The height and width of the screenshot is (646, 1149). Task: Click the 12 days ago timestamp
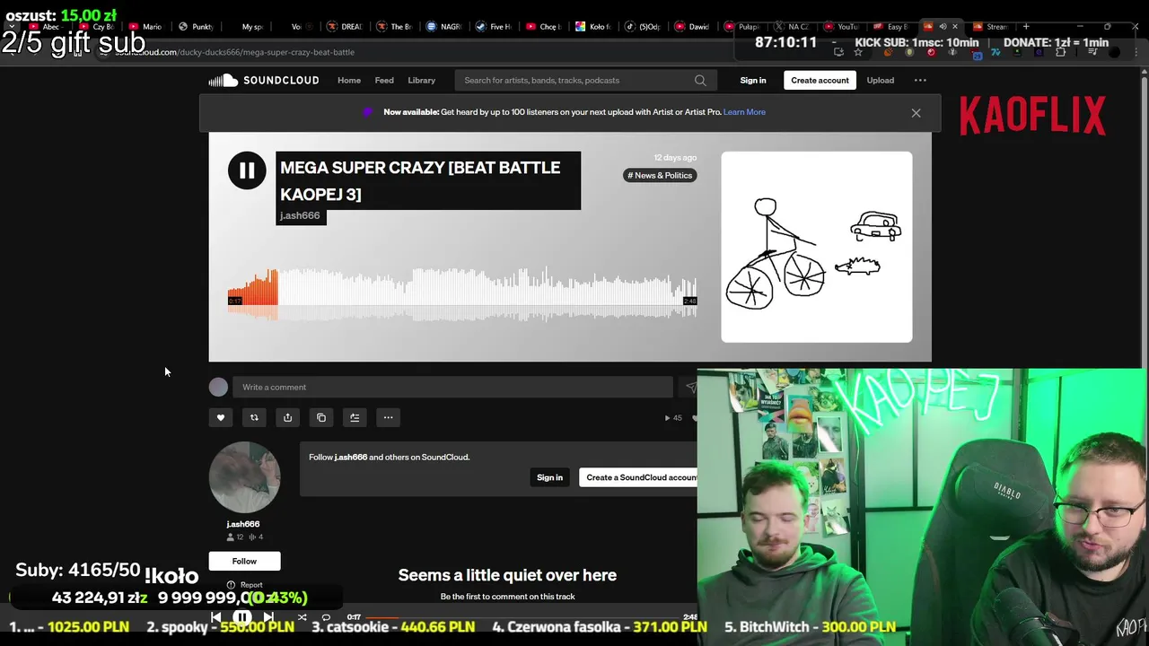tap(675, 158)
